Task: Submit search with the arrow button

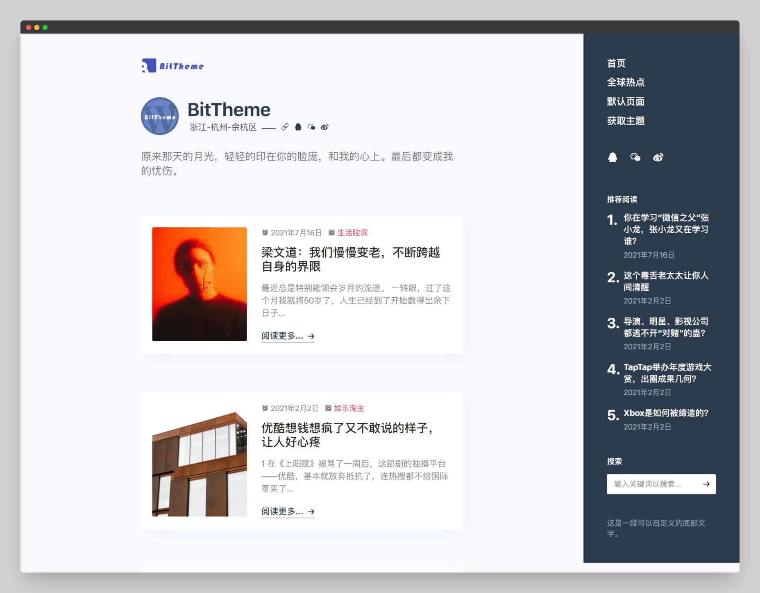Action: pyautogui.click(x=706, y=484)
